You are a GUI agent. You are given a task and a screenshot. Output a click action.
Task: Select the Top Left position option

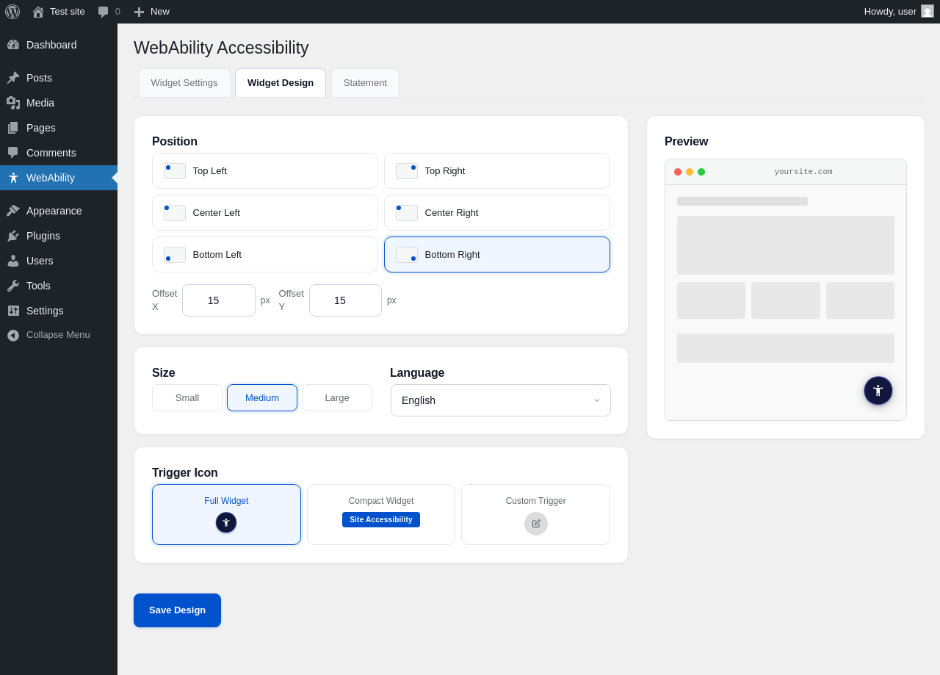264,171
